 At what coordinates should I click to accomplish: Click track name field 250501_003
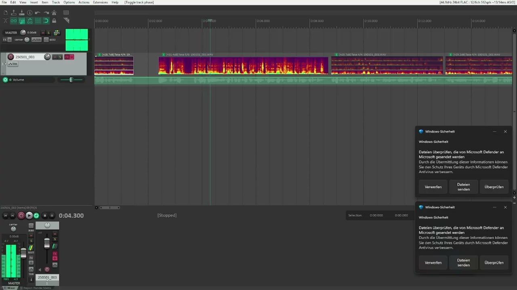click(29, 57)
